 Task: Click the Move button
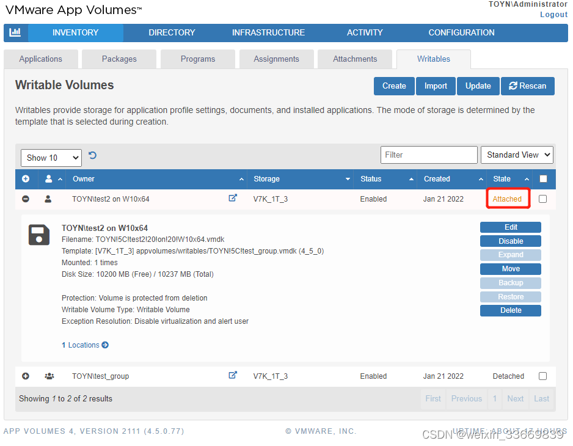click(511, 269)
